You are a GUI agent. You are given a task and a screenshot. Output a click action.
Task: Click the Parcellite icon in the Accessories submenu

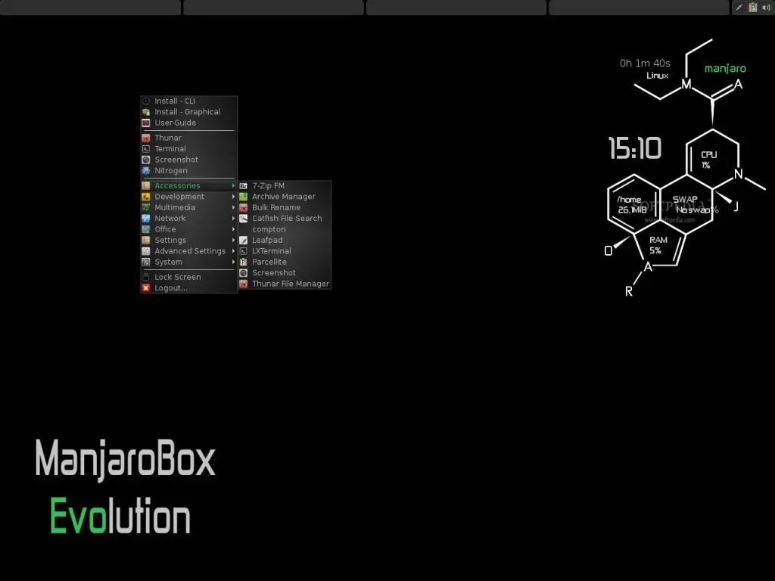click(x=243, y=262)
